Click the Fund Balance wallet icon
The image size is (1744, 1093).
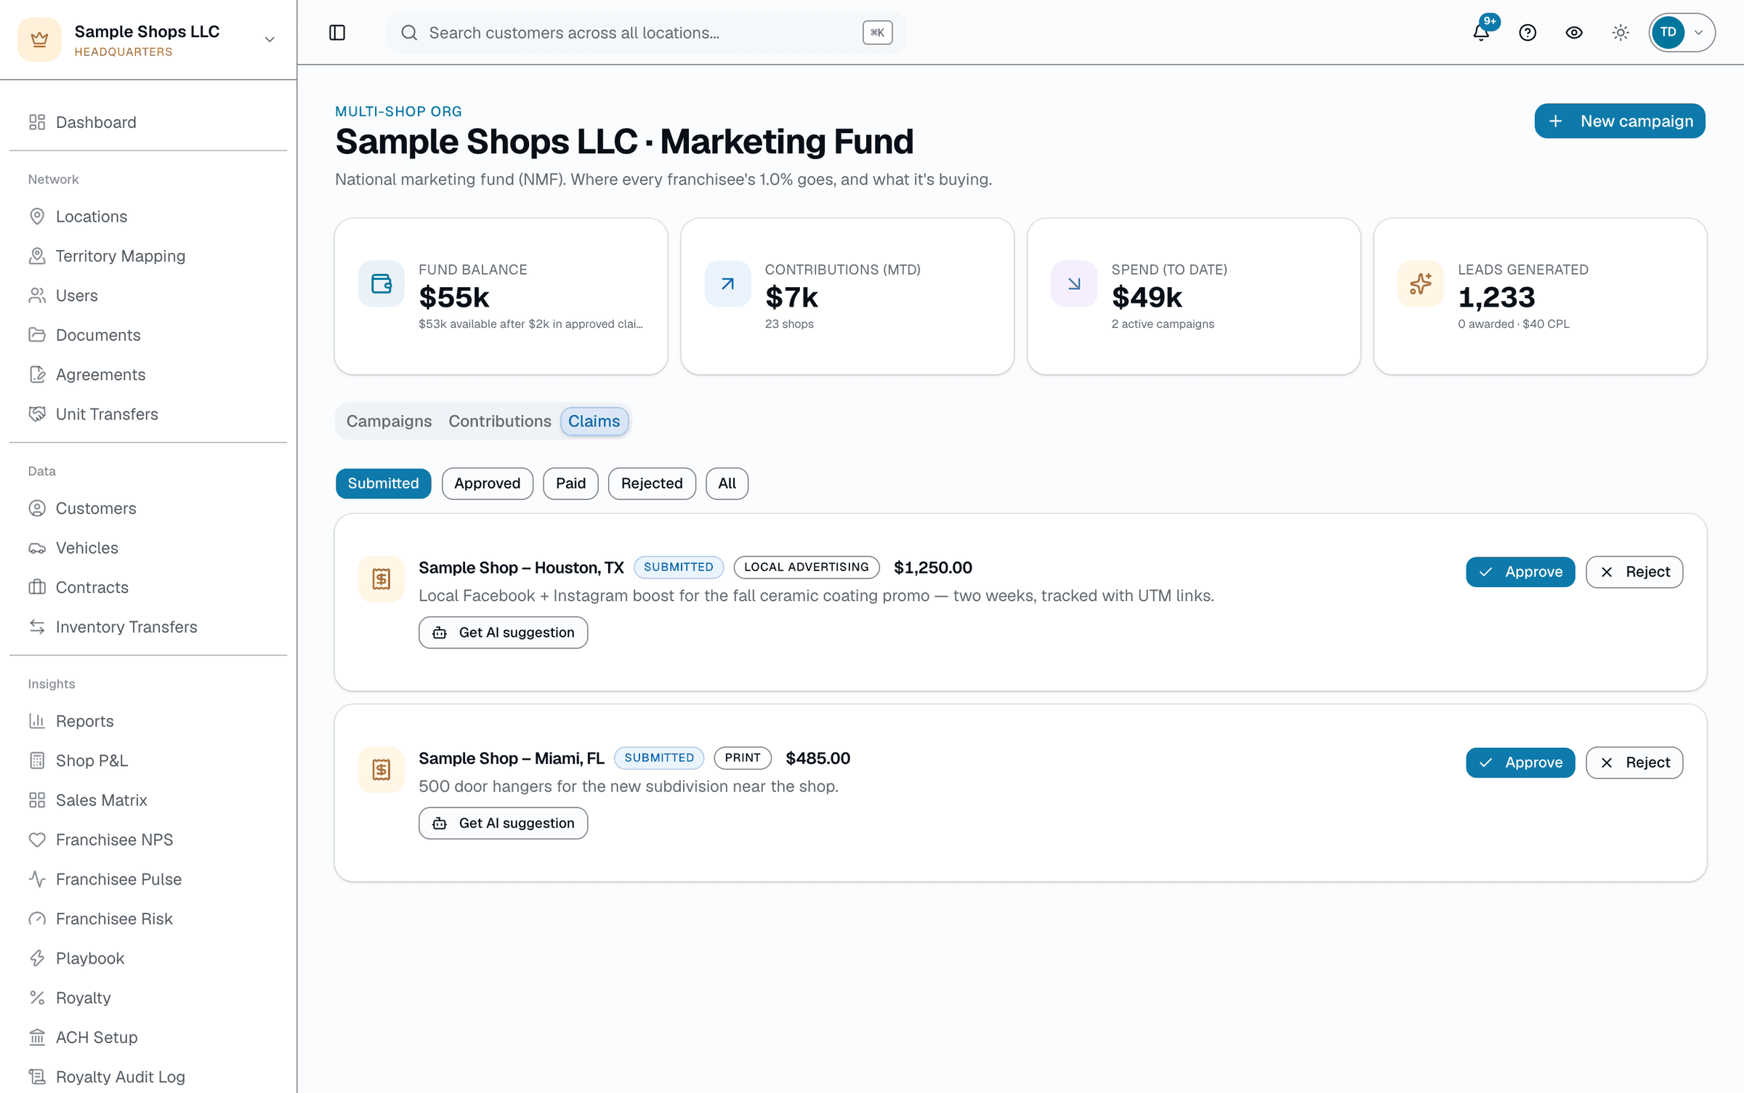click(x=381, y=283)
